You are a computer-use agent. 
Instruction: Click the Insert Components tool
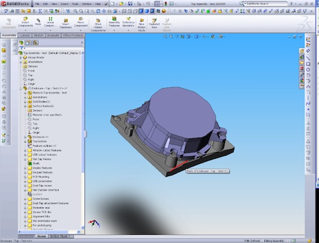click(26, 22)
